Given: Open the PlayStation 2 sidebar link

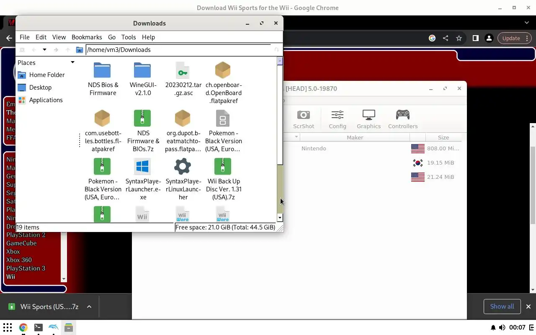Looking at the screenshot, I should click(x=26, y=235).
